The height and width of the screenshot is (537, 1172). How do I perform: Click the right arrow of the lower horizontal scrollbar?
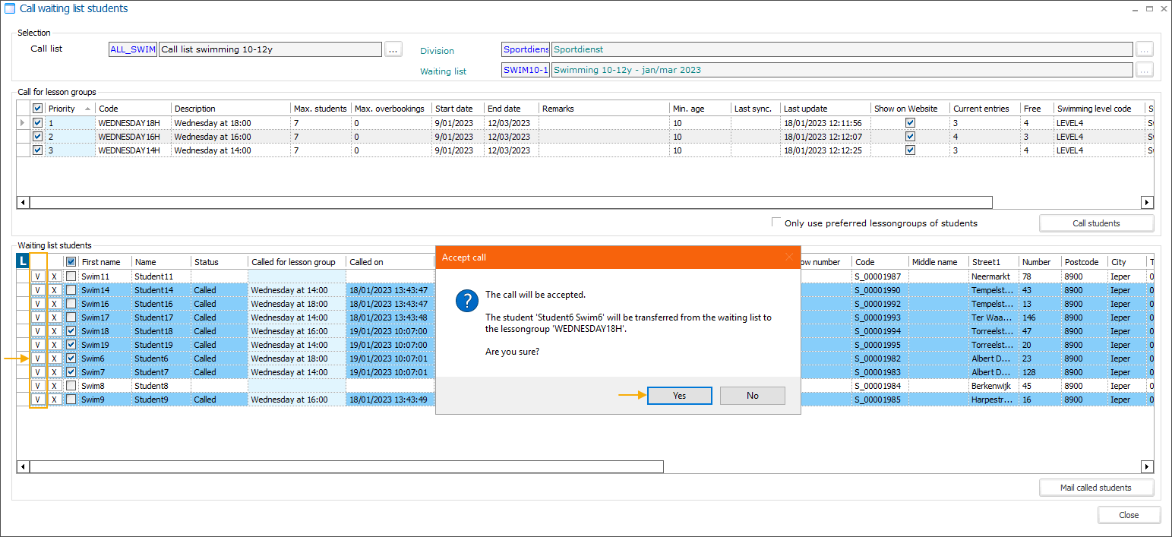pos(1147,466)
